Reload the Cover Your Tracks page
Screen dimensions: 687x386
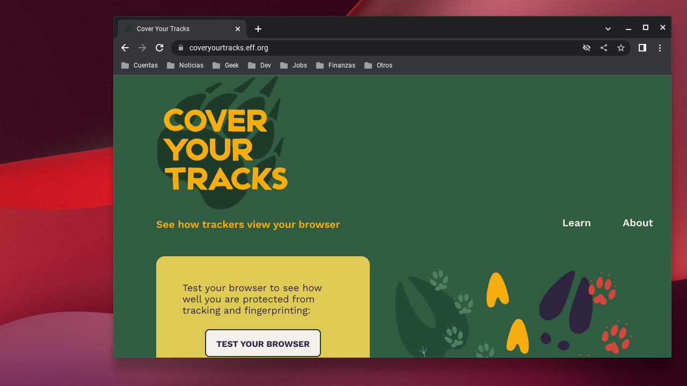[x=159, y=48]
